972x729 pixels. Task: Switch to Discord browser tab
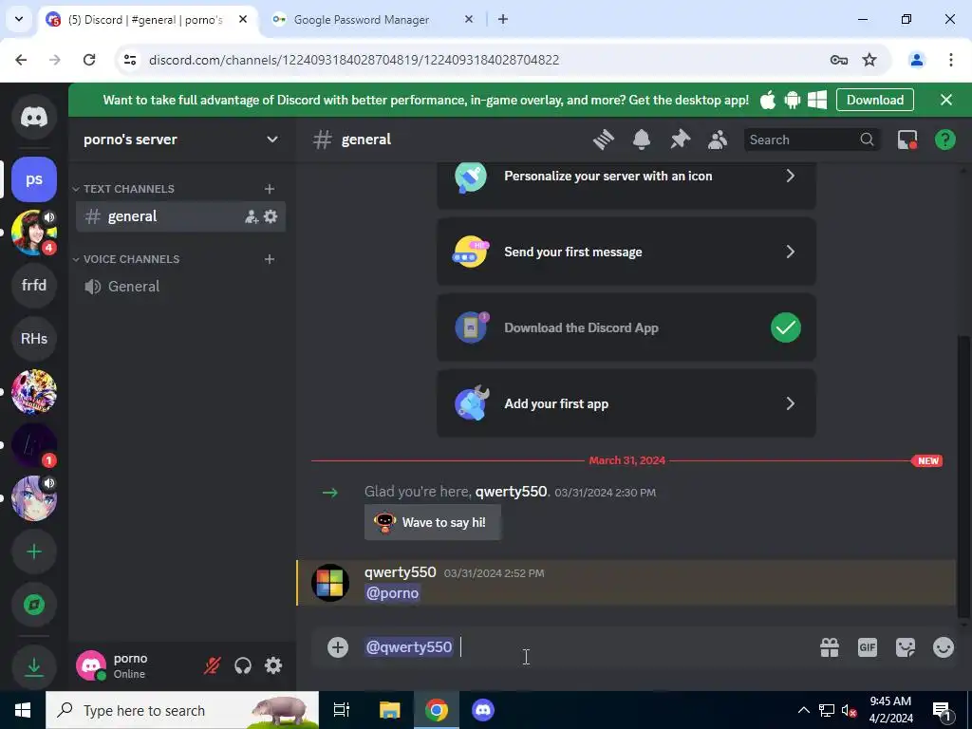pyautogui.click(x=147, y=19)
